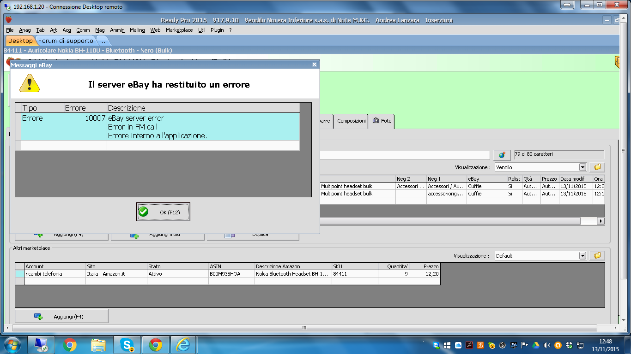Click the volume speaker tray icon
The image size is (631, 354).
coord(547,345)
